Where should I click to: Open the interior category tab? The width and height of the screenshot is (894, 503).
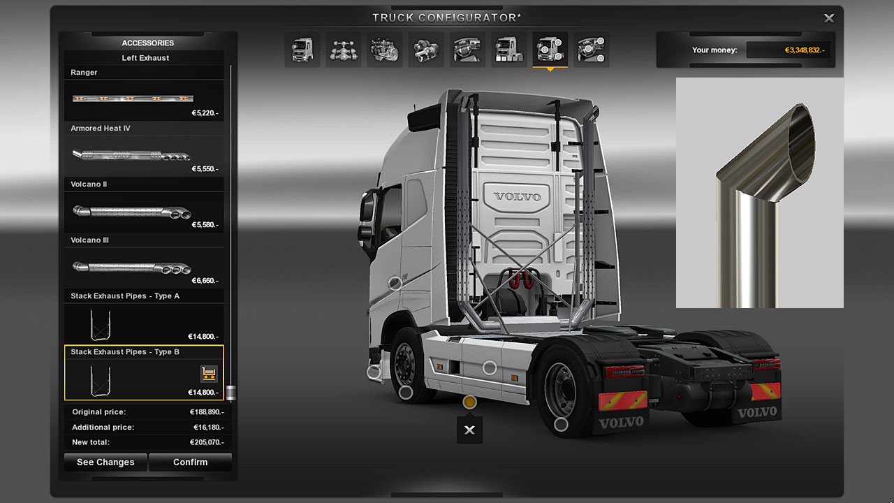click(467, 50)
